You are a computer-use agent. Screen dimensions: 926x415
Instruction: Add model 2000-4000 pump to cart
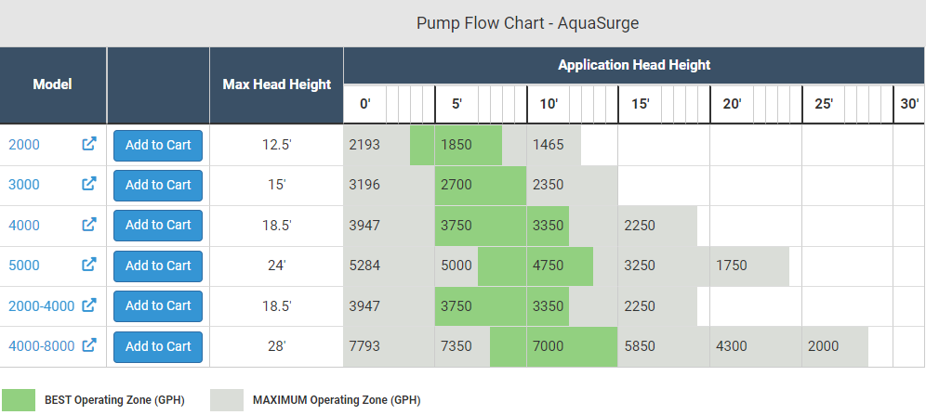pos(158,306)
